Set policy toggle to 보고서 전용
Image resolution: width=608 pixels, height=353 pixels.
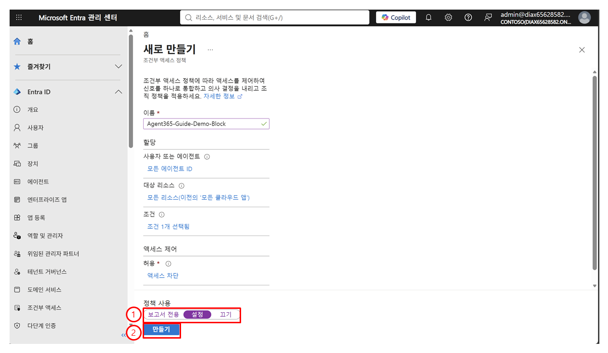pos(163,315)
